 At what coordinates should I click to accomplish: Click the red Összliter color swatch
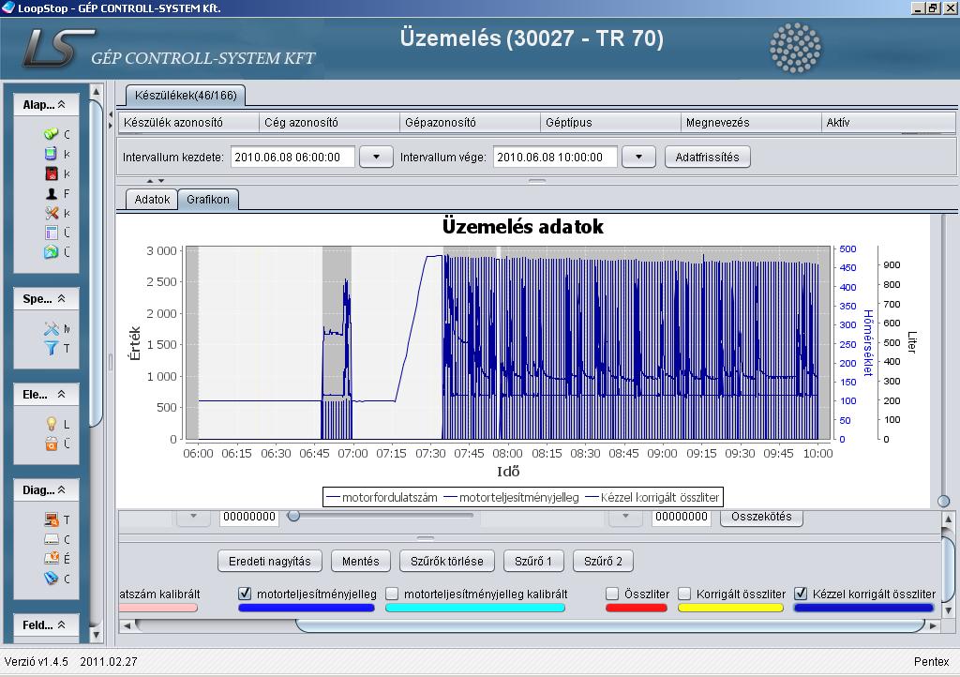(x=637, y=608)
